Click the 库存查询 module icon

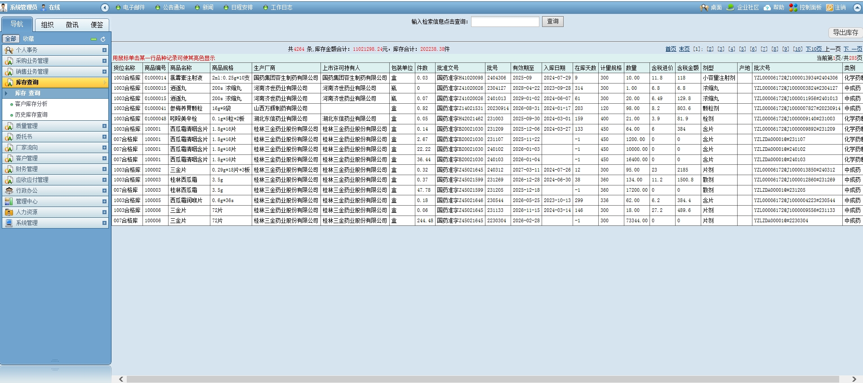tap(9, 82)
